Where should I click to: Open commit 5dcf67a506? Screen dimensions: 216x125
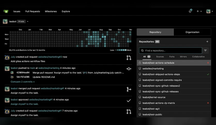pos(23,77)
